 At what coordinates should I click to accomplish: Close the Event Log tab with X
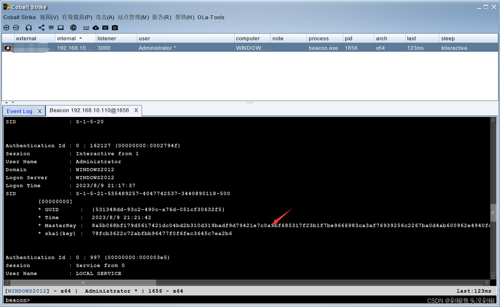coord(40,111)
